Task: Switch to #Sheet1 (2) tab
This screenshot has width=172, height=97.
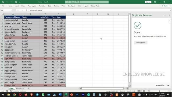Action: coord(20,88)
